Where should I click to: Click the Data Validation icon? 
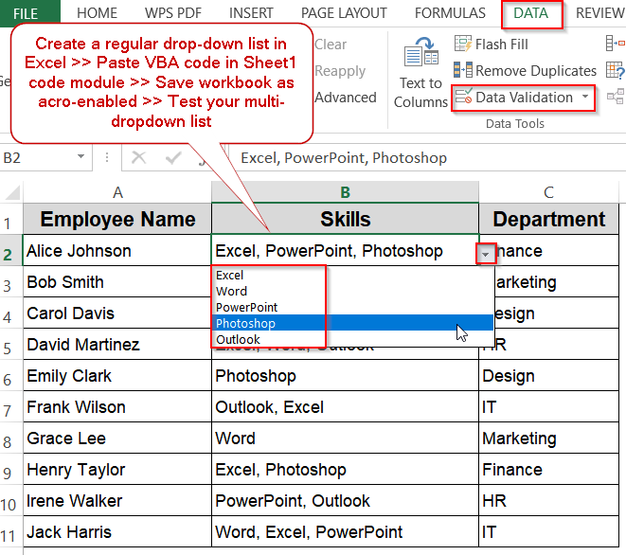(463, 97)
